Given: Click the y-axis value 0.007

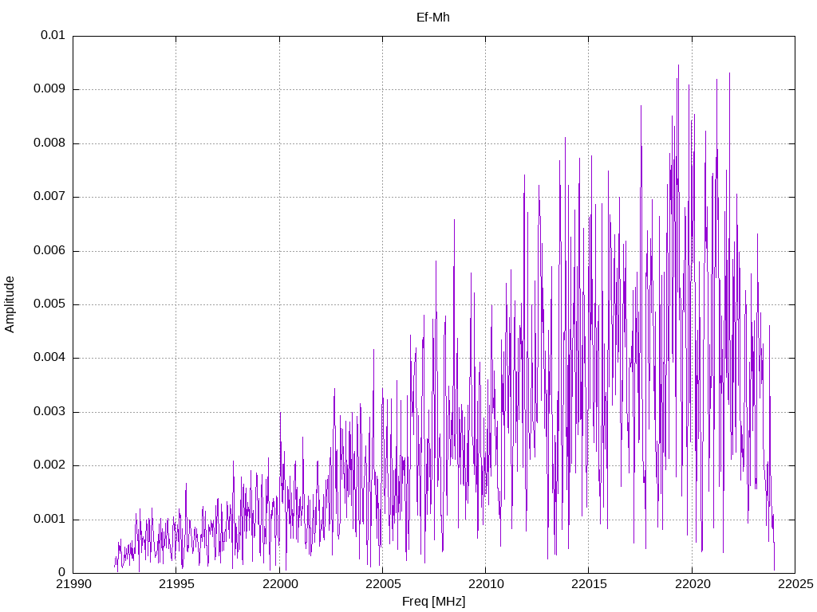Looking at the screenshot, I should tap(49, 197).
